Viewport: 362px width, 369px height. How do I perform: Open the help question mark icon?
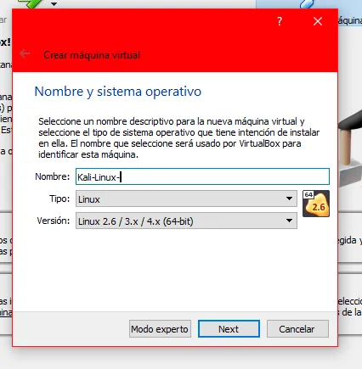click(x=280, y=21)
